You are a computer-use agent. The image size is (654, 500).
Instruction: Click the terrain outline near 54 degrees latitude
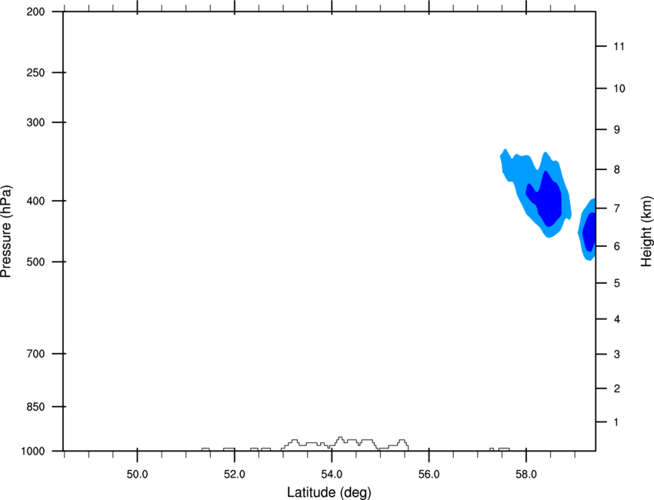click(x=345, y=443)
